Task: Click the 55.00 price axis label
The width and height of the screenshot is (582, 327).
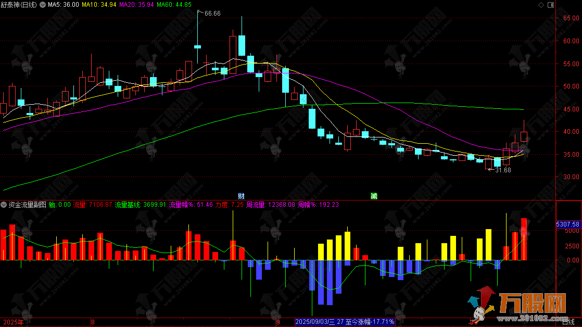Action: point(571,64)
